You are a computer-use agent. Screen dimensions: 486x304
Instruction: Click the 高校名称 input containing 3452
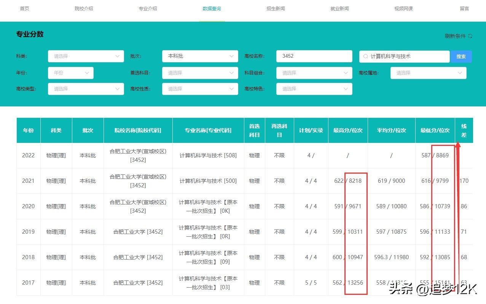[x=314, y=56]
